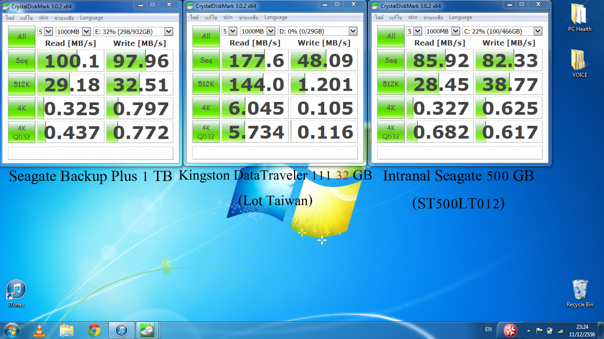This screenshot has height=339, width=604.
Task: Open the PC Health folder on desktop
Action: pyautogui.click(x=580, y=18)
